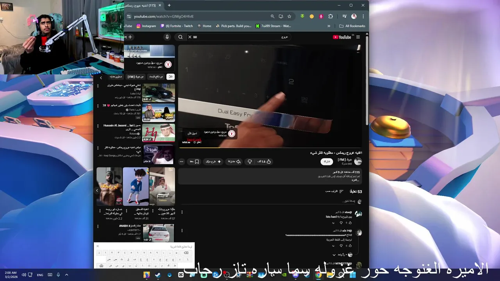The image size is (500, 281).
Task: Open options for the xfox comment
Action: click(x=182, y=212)
